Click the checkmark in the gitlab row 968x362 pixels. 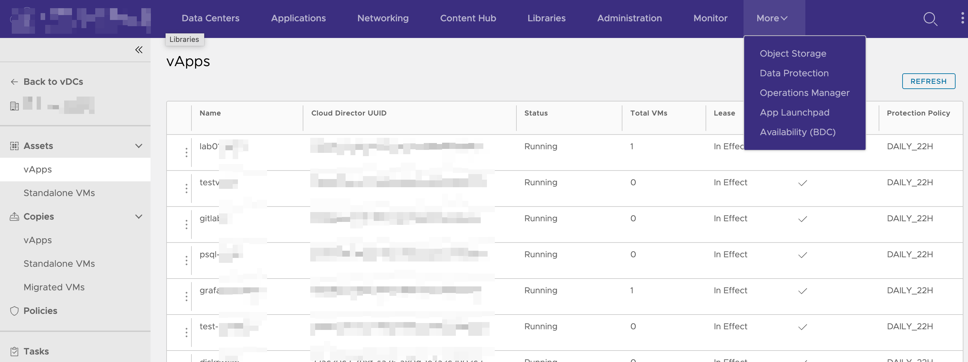pos(803,219)
